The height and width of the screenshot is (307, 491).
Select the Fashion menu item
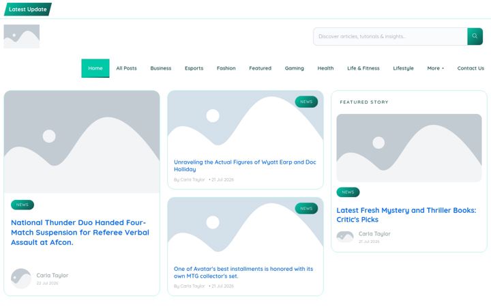point(226,68)
